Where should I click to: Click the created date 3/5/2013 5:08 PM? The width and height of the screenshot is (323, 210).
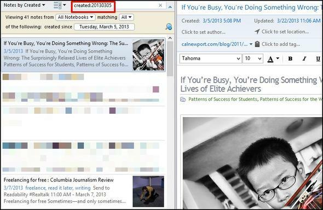click(222, 21)
